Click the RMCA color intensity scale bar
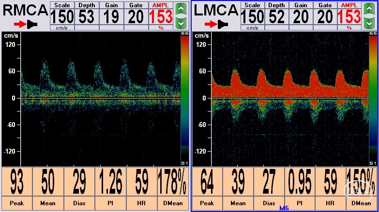Viewport: 379px width, 212px height. click(185, 99)
